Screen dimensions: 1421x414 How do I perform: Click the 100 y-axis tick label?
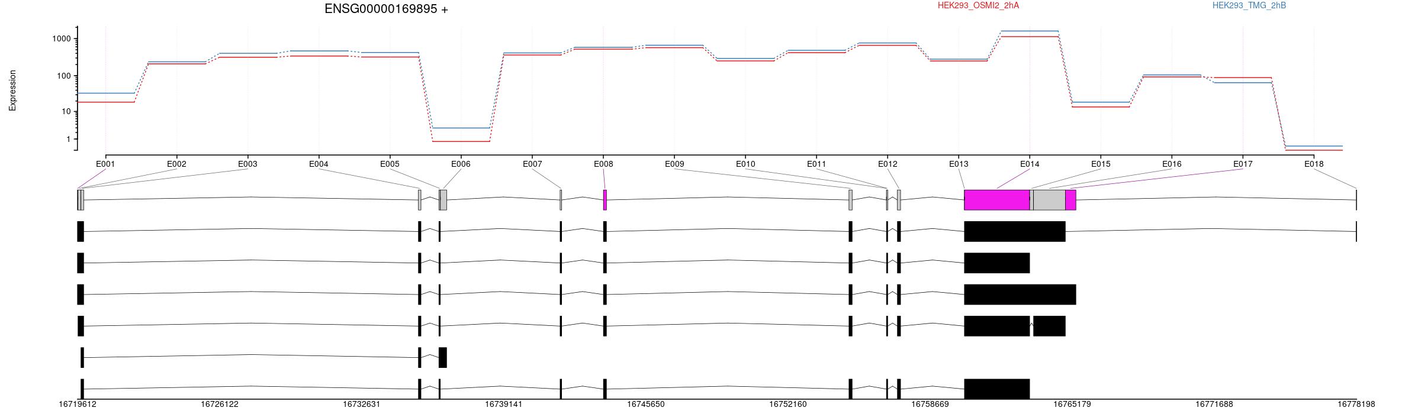pyautogui.click(x=63, y=76)
